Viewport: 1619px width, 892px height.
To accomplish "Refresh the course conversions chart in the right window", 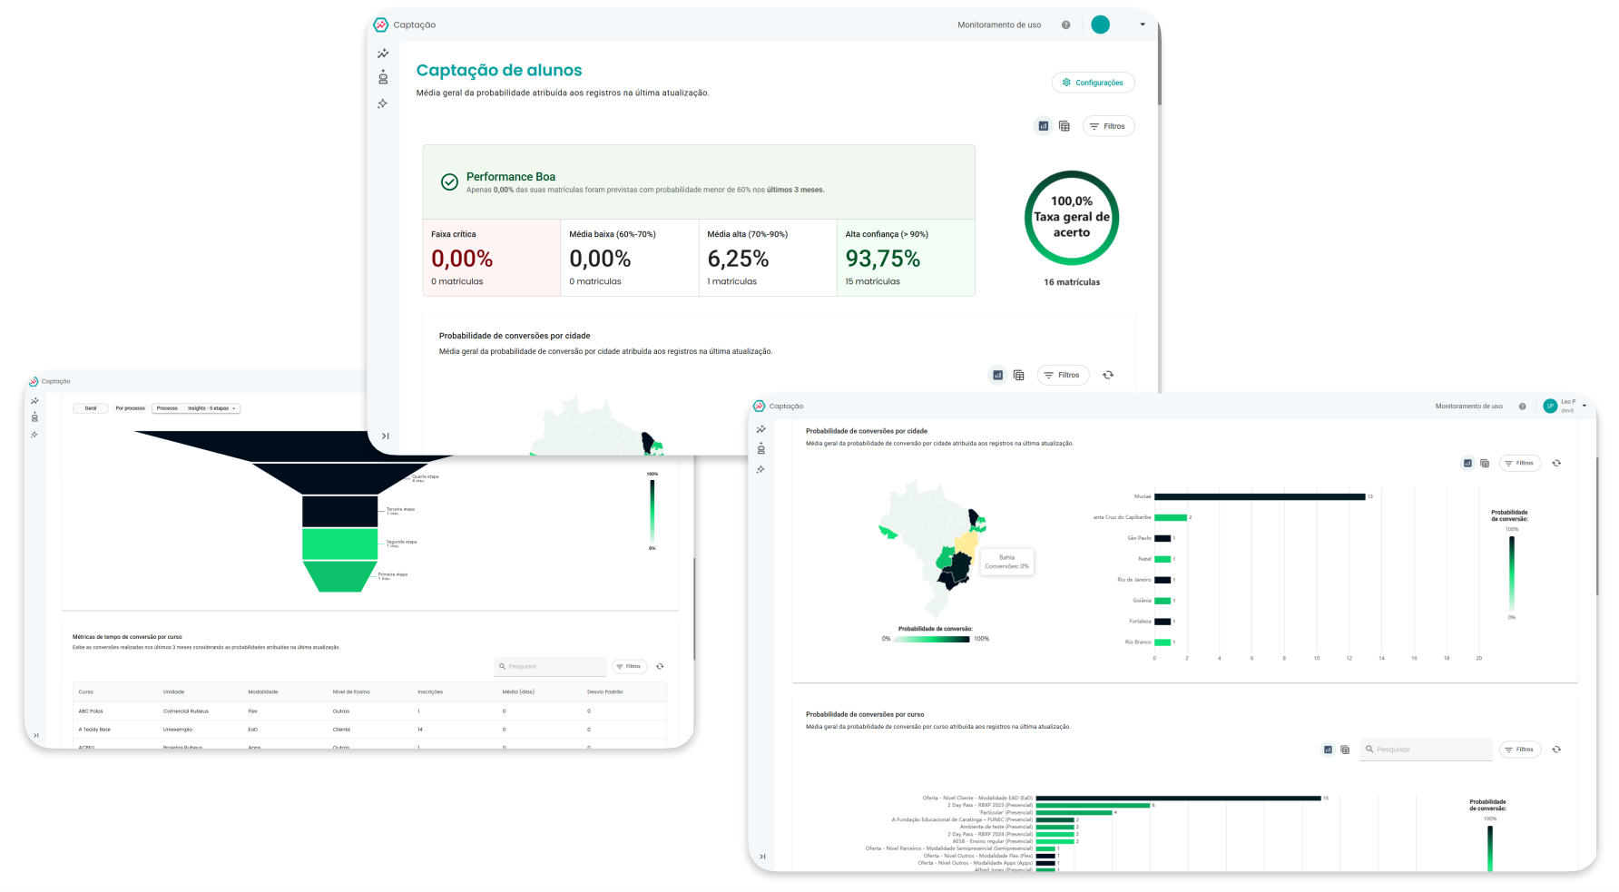I will [x=1556, y=750].
